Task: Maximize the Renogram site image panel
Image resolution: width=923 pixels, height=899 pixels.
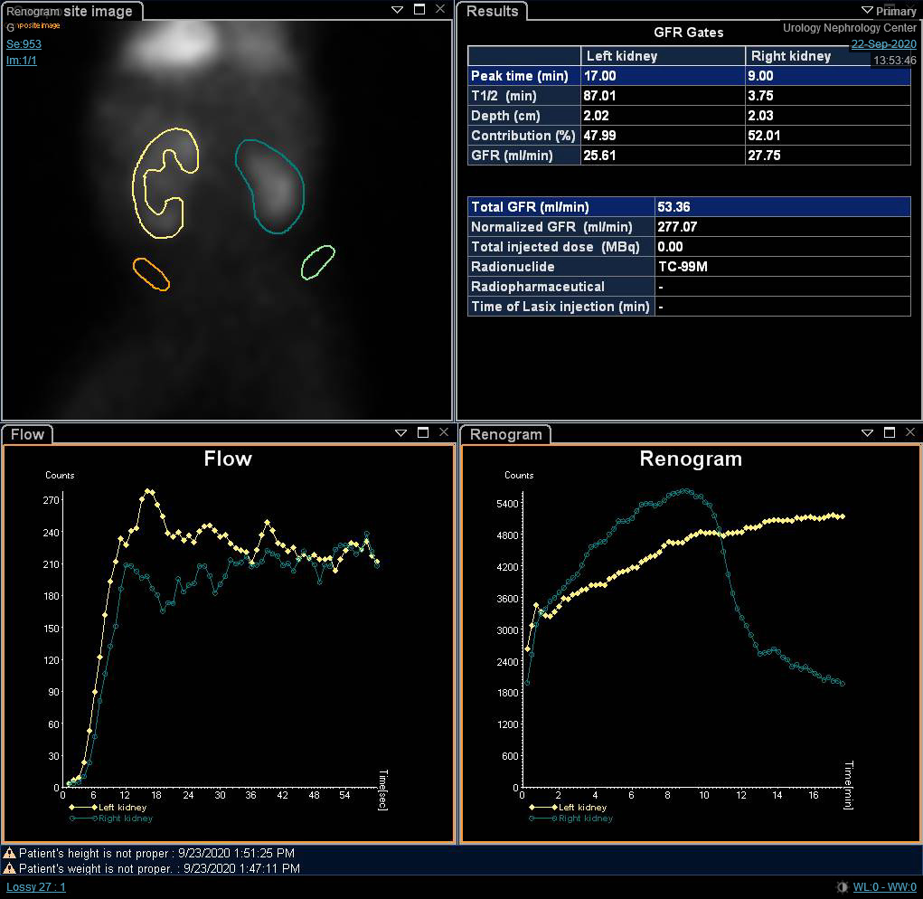Action: click(419, 9)
